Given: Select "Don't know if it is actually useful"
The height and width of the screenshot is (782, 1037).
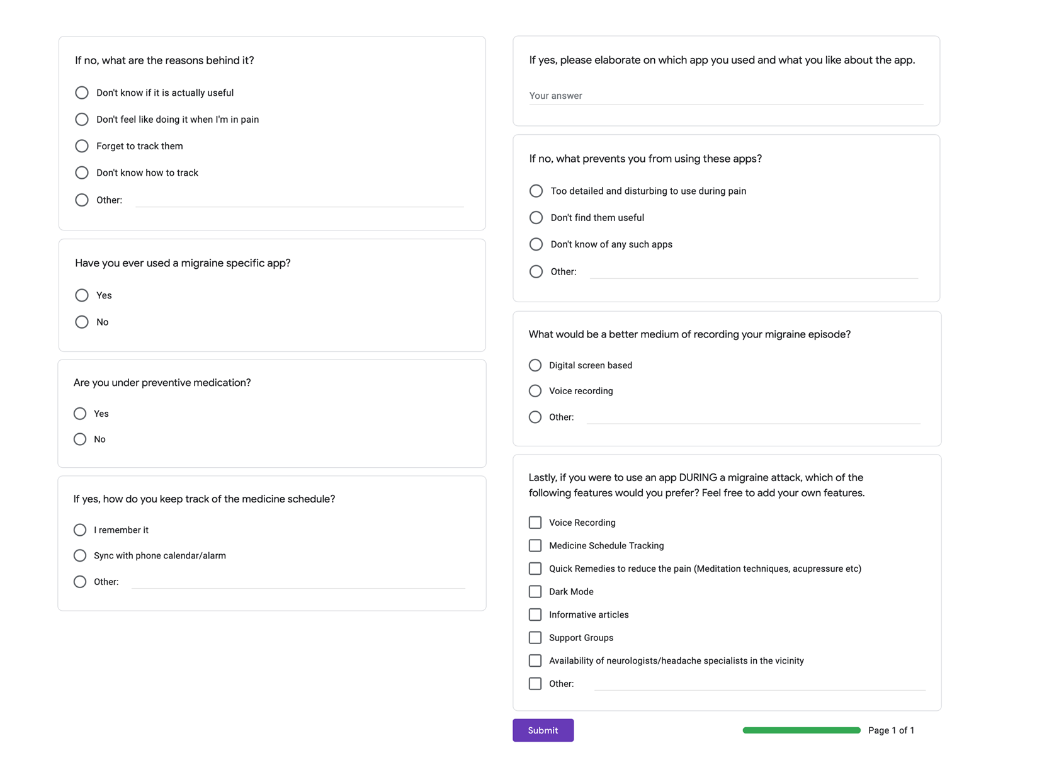Looking at the screenshot, I should [x=82, y=93].
